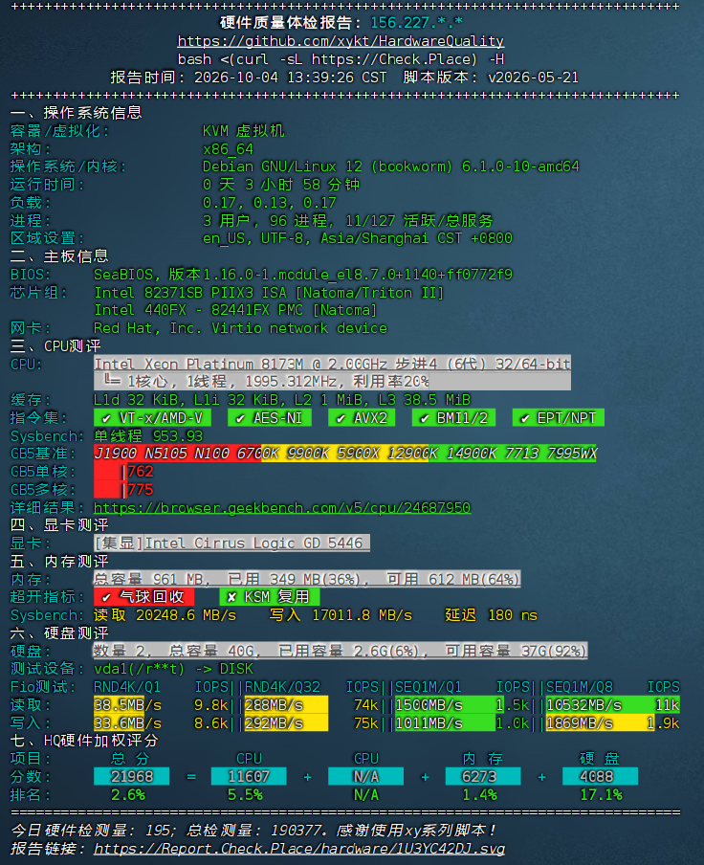The image size is (704, 865).
Task: Open the Report.Check.Place hardware svg link
Action: (x=299, y=849)
